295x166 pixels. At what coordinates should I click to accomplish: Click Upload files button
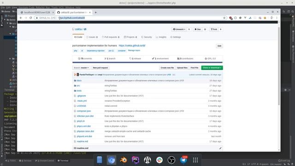(x=182, y=68)
